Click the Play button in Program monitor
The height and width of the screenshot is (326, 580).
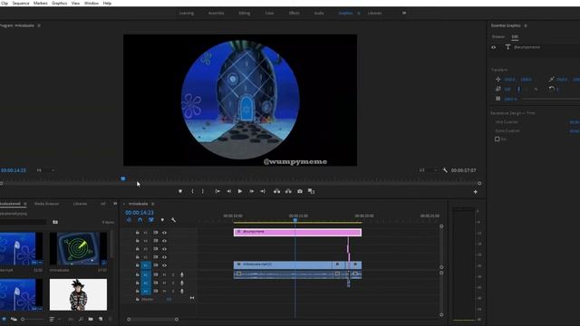click(x=239, y=191)
